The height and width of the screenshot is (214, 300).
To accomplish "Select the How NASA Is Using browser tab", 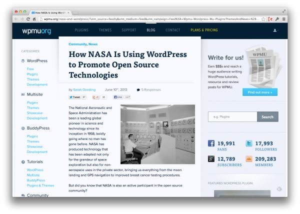I will click(49, 12).
